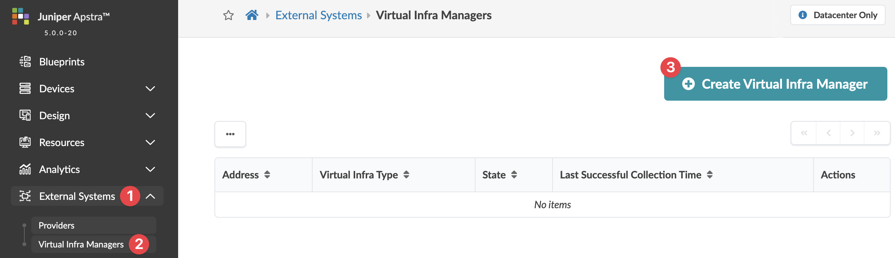Sort table by Address column

(x=267, y=175)
